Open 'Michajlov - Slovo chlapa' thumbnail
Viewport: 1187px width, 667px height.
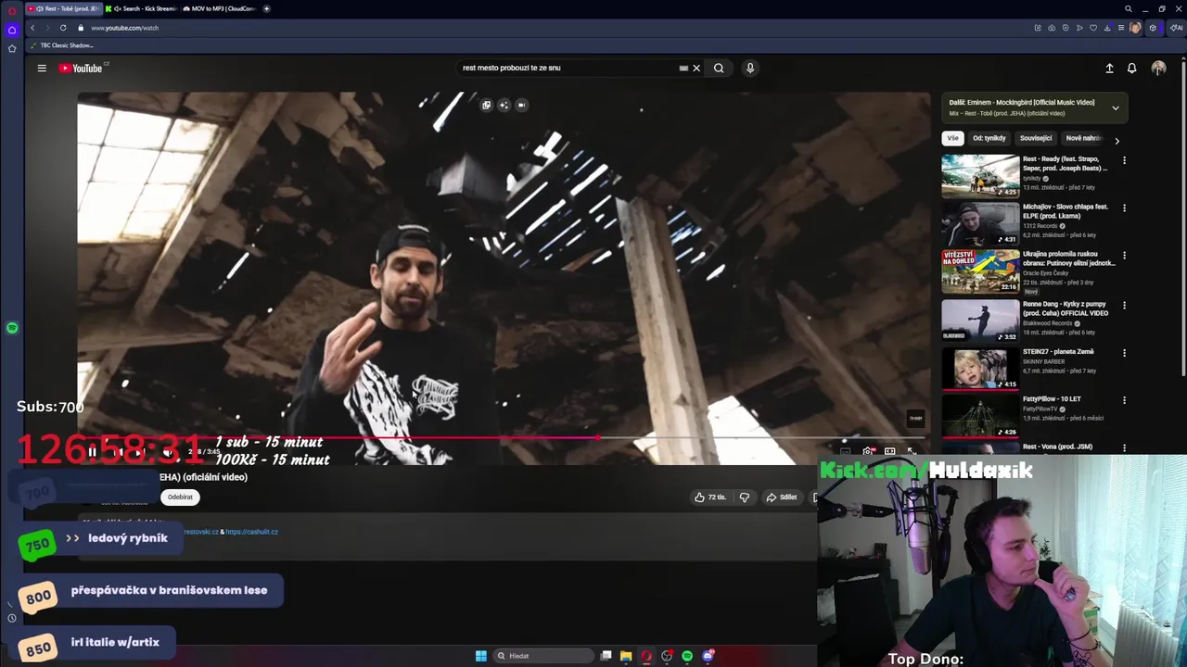[980, 224]
